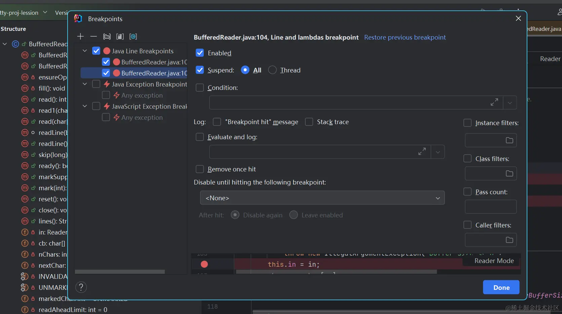
Task: Enable Caller filters checkbox
Action: [467, 225]
